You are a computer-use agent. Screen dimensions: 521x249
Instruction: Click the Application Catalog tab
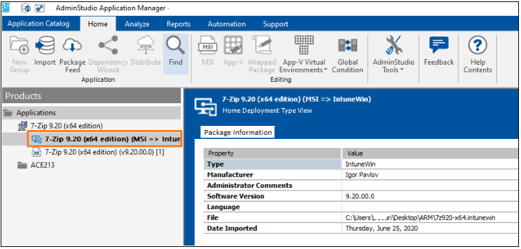(x=39, y=23)
